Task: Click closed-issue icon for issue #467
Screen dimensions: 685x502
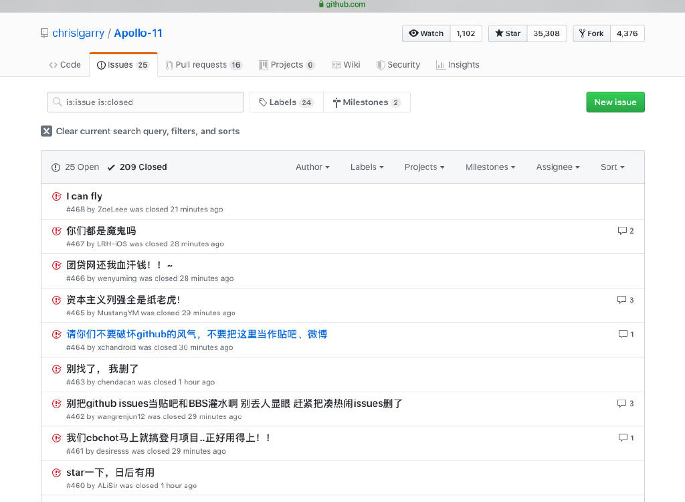Action: (56, 231)
